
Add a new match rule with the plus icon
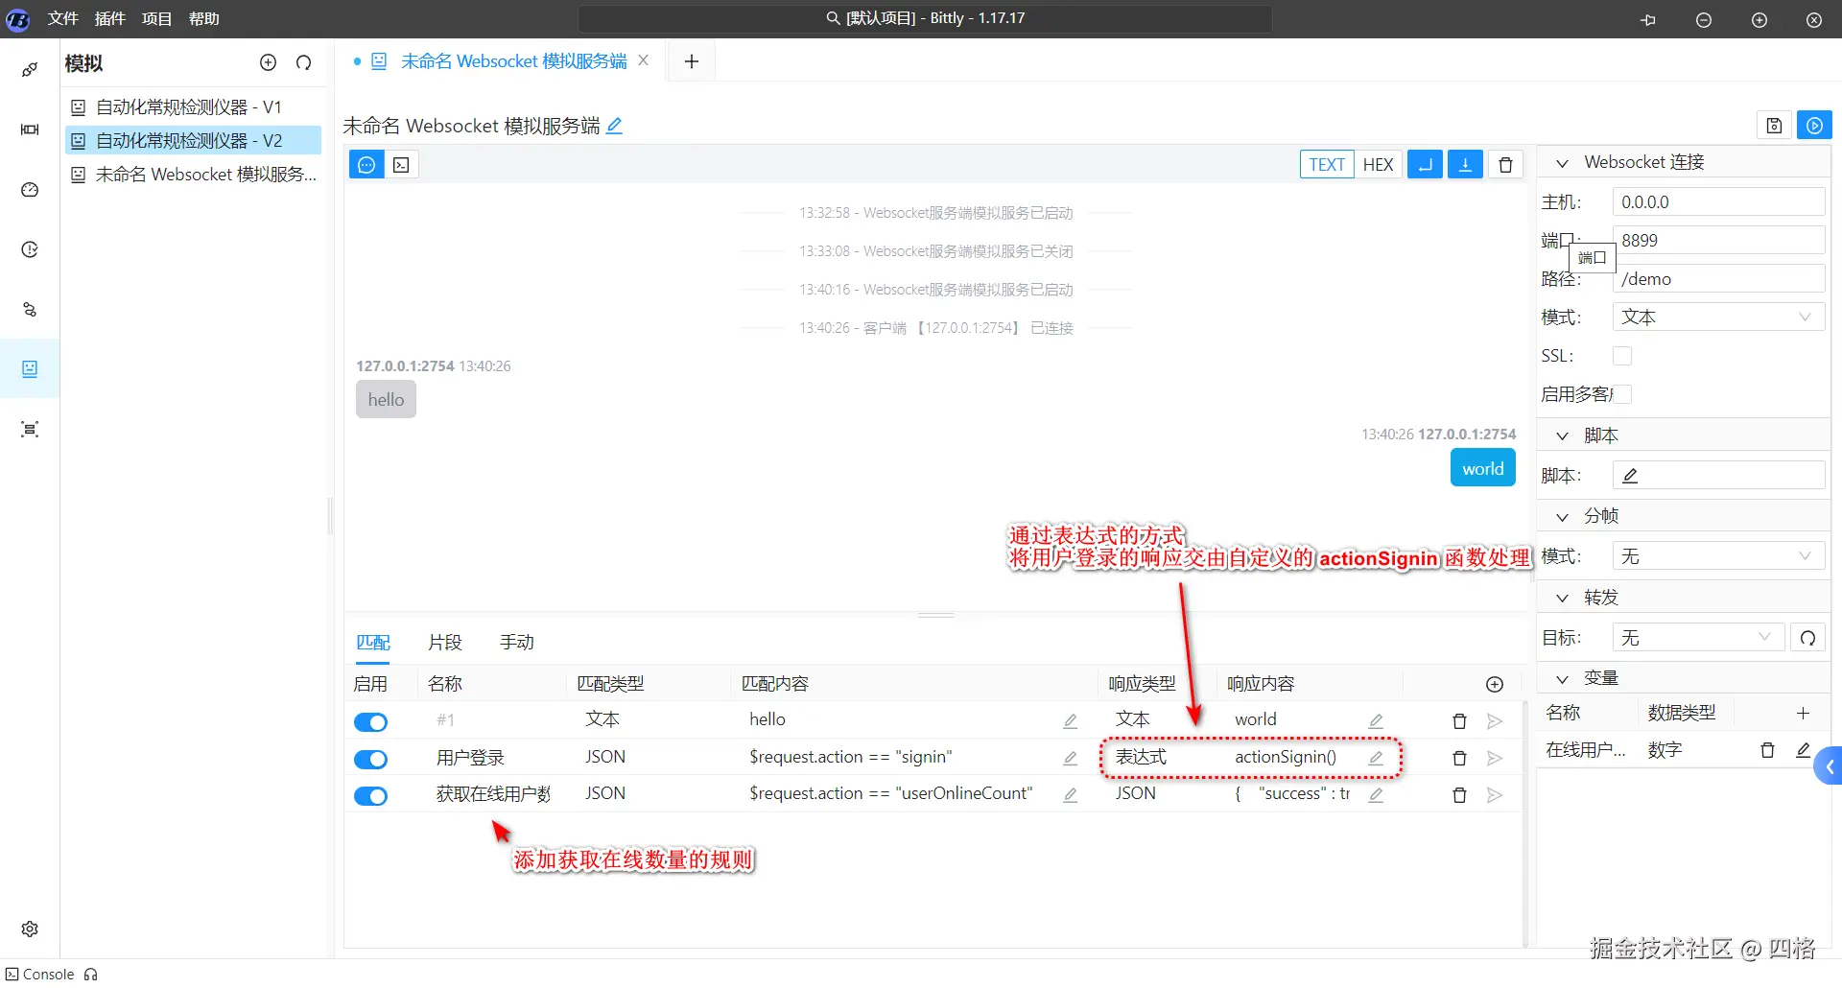[1495, 684]
